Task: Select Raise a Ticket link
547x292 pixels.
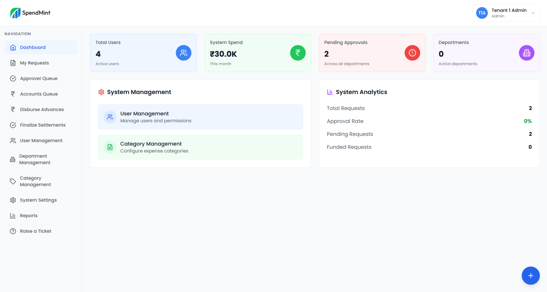Action: (35, 231)
